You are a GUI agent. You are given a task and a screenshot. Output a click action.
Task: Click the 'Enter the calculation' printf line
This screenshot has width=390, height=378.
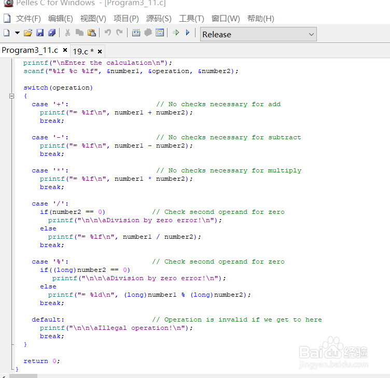tap(97, 63)
